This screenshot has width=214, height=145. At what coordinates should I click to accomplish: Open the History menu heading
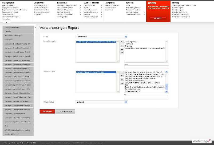pyautogui.click(x=176, y=3)
